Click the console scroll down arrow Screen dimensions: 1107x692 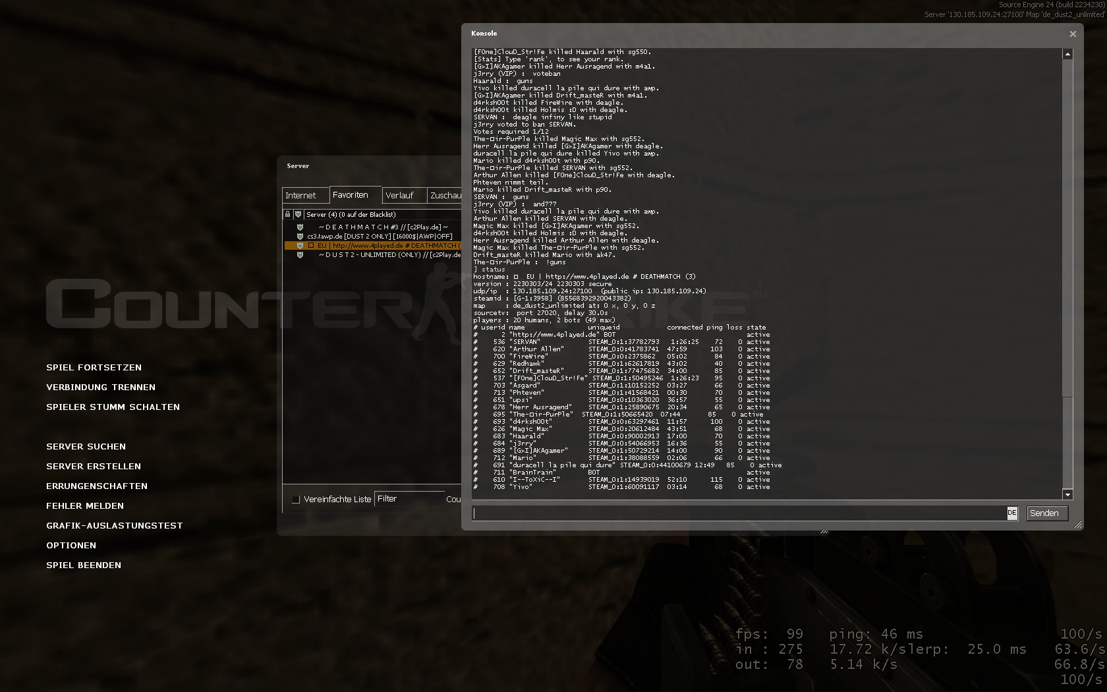coord(1067,494)
